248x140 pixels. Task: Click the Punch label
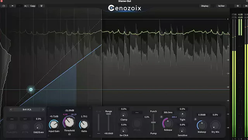(x=153, y=111)
